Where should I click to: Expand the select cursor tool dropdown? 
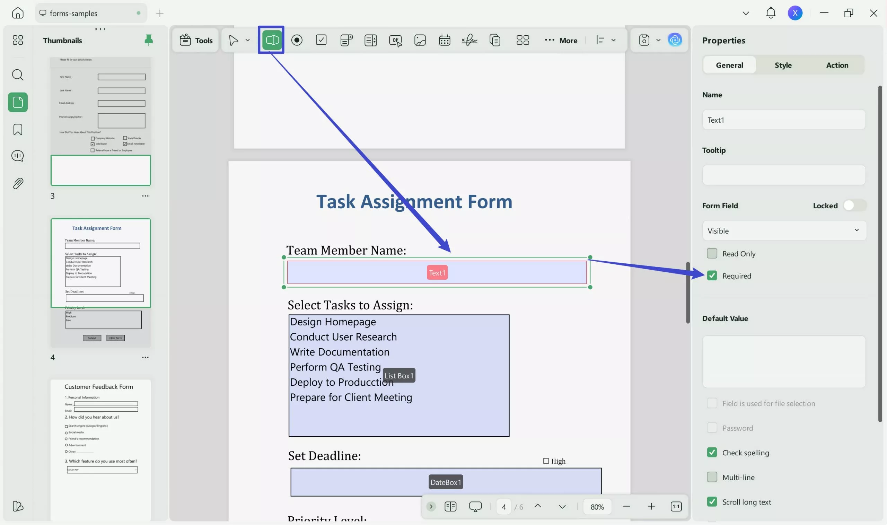248,40
